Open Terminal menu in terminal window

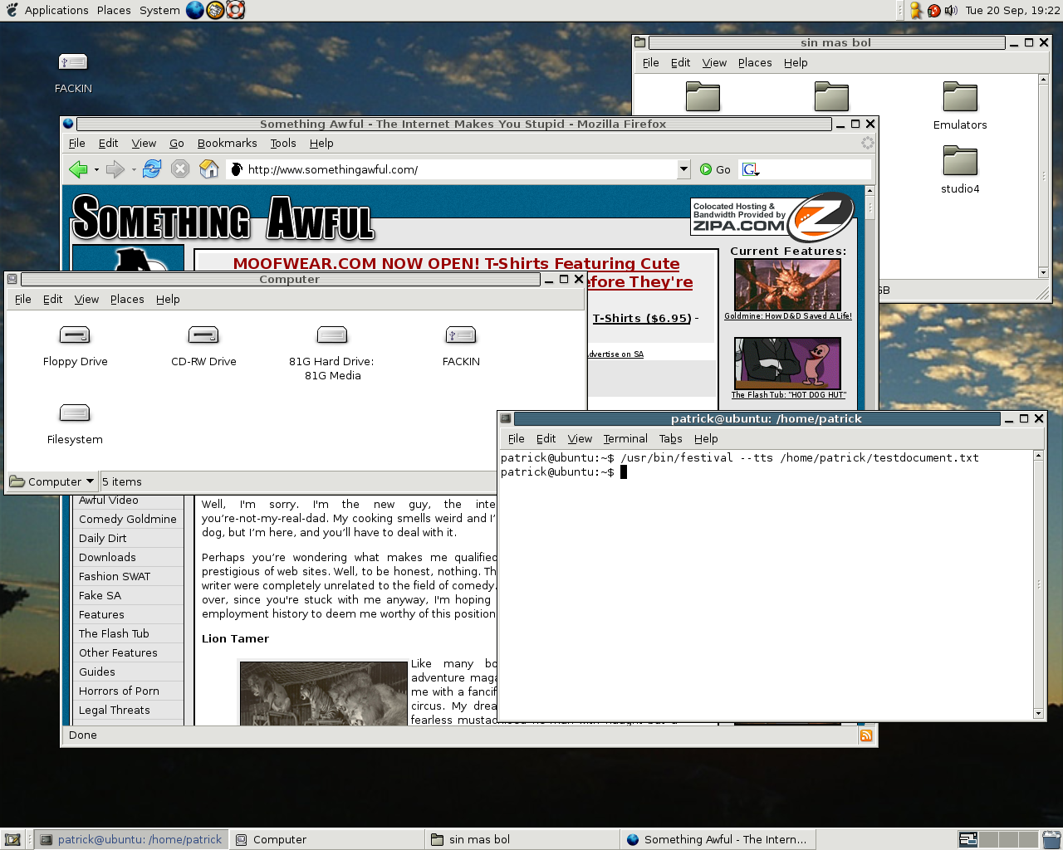point(625,439)
